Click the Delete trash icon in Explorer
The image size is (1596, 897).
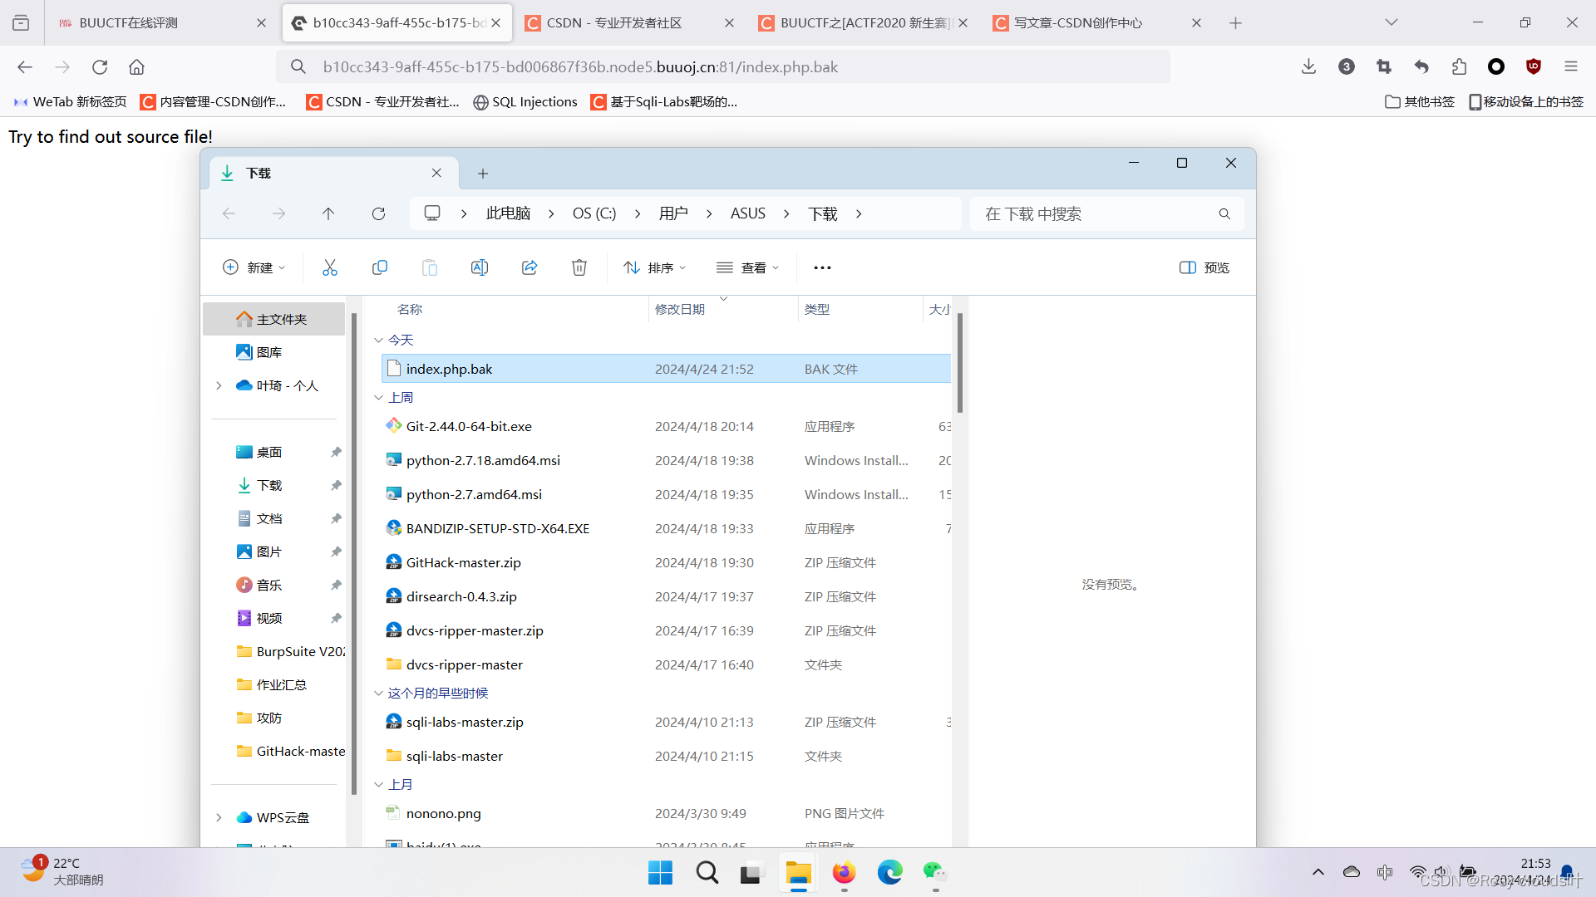(579, 267)
